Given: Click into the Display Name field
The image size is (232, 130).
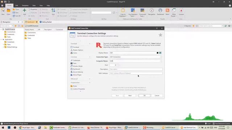Looking at the screenshot, I should [x=133, y=53].
